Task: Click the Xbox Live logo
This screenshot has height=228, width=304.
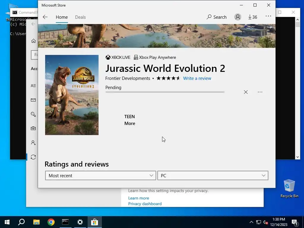Action: pyautogui.click(x=118, y=57)
